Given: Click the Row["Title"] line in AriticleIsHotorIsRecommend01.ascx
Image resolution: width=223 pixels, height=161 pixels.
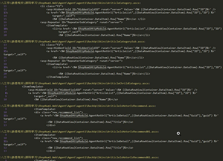Looking at the screenshot, I should [90, 148].
